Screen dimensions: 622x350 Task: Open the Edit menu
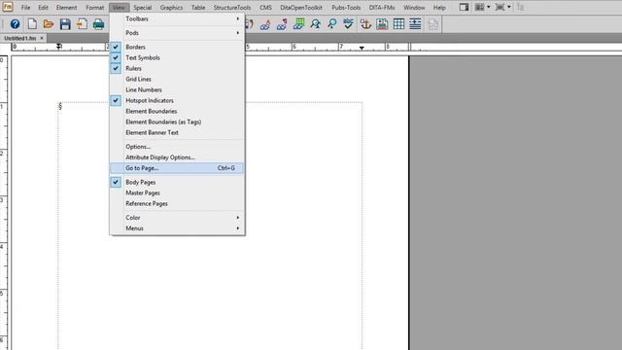click(43, 8)
